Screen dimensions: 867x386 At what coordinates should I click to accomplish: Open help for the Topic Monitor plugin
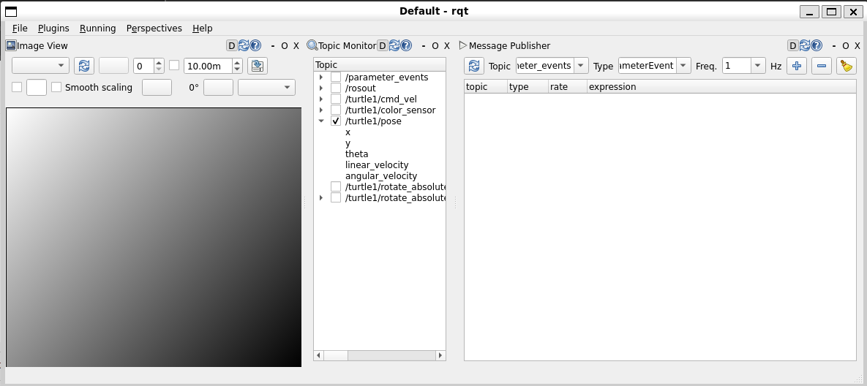pos(406,46)
